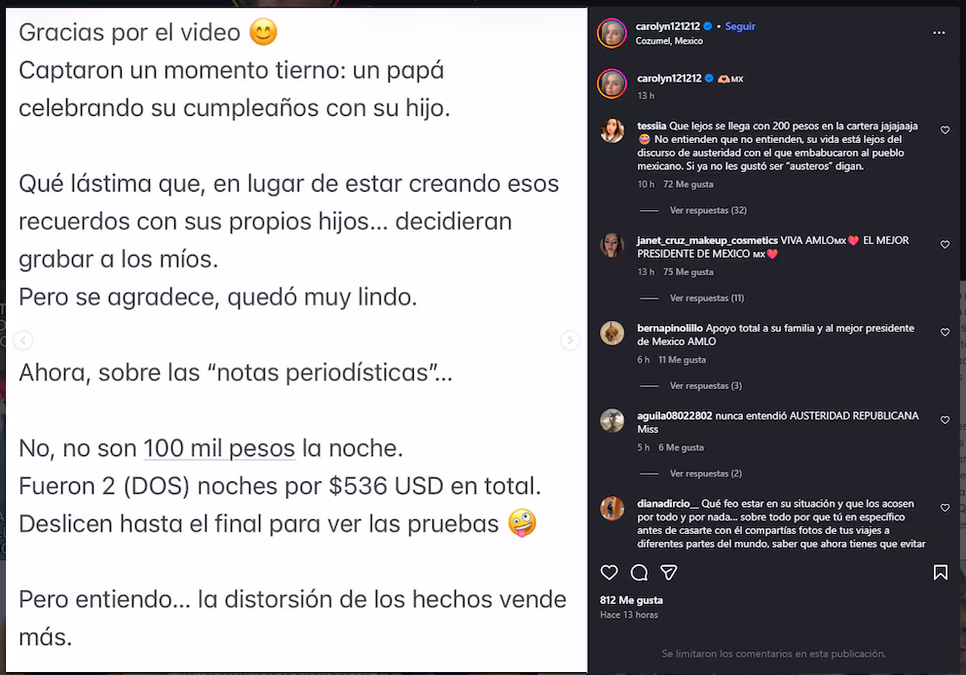This screenshot has width=966, height=675.
Task: Open 812 Me gusta likes list
Action: [x=631, y=600]
